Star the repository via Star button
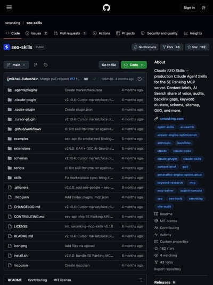Screen dimensions: 213x285 tap(197, 47)
